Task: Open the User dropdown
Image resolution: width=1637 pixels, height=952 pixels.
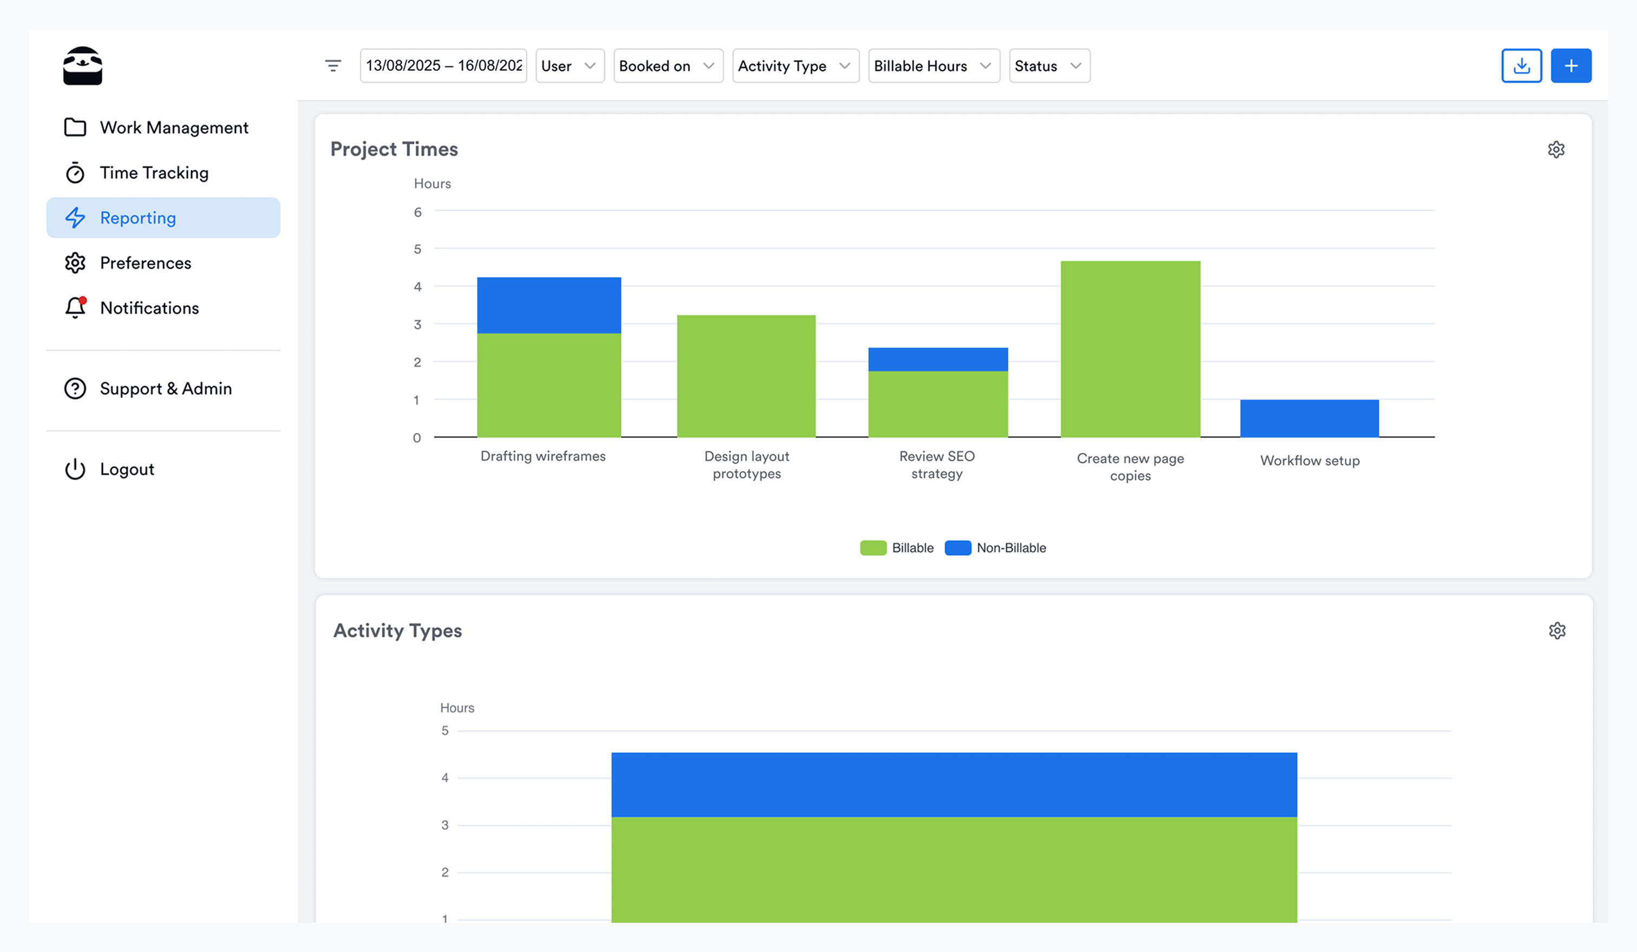Action: point(569,65)
